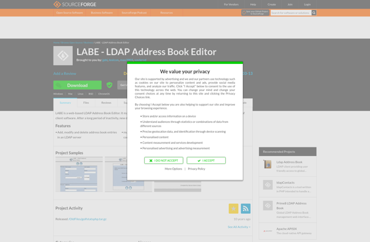This screenshot has width=370, height=242.
Task: Open the RSS feed icon
Action: point(245,209)
